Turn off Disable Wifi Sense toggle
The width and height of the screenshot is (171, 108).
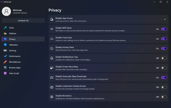[164, 29]
